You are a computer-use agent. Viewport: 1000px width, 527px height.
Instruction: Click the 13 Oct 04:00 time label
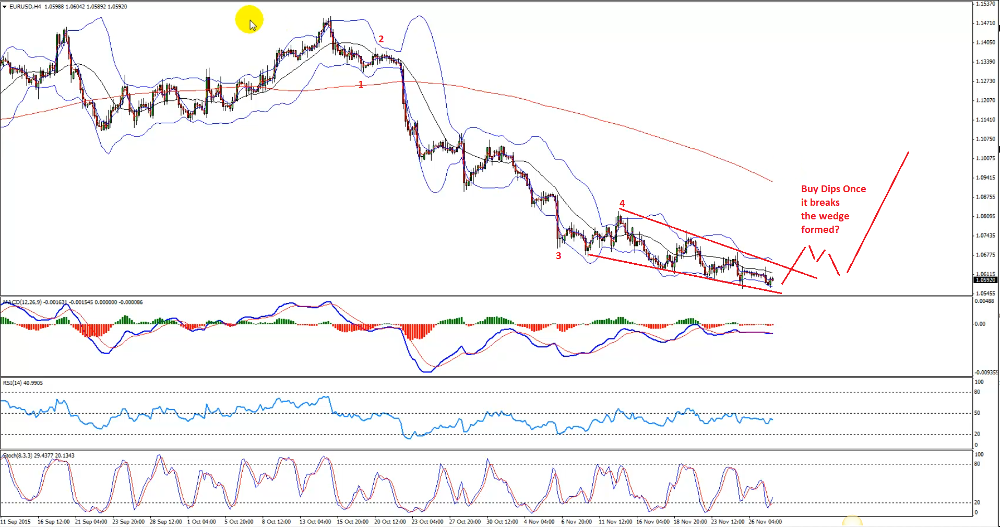[x=315, y=522]
